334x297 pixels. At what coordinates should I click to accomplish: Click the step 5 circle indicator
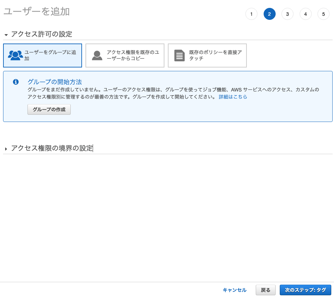(323, 14)
